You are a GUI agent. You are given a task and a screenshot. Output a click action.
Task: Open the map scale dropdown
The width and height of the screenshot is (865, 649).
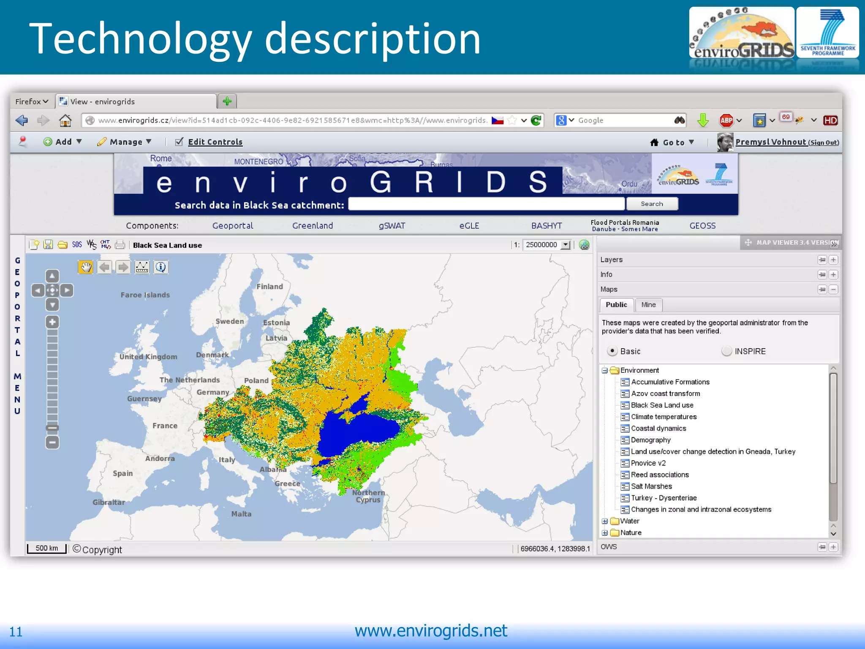[566, 245]
